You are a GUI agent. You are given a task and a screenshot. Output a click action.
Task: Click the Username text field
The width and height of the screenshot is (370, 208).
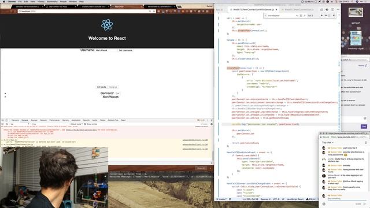pyautogui.click(x=106, y=50)
